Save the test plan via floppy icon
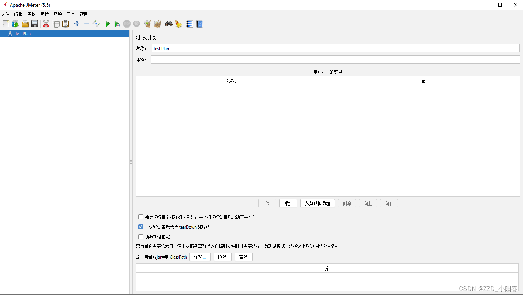The image size is (523, 295). [35, 24]
